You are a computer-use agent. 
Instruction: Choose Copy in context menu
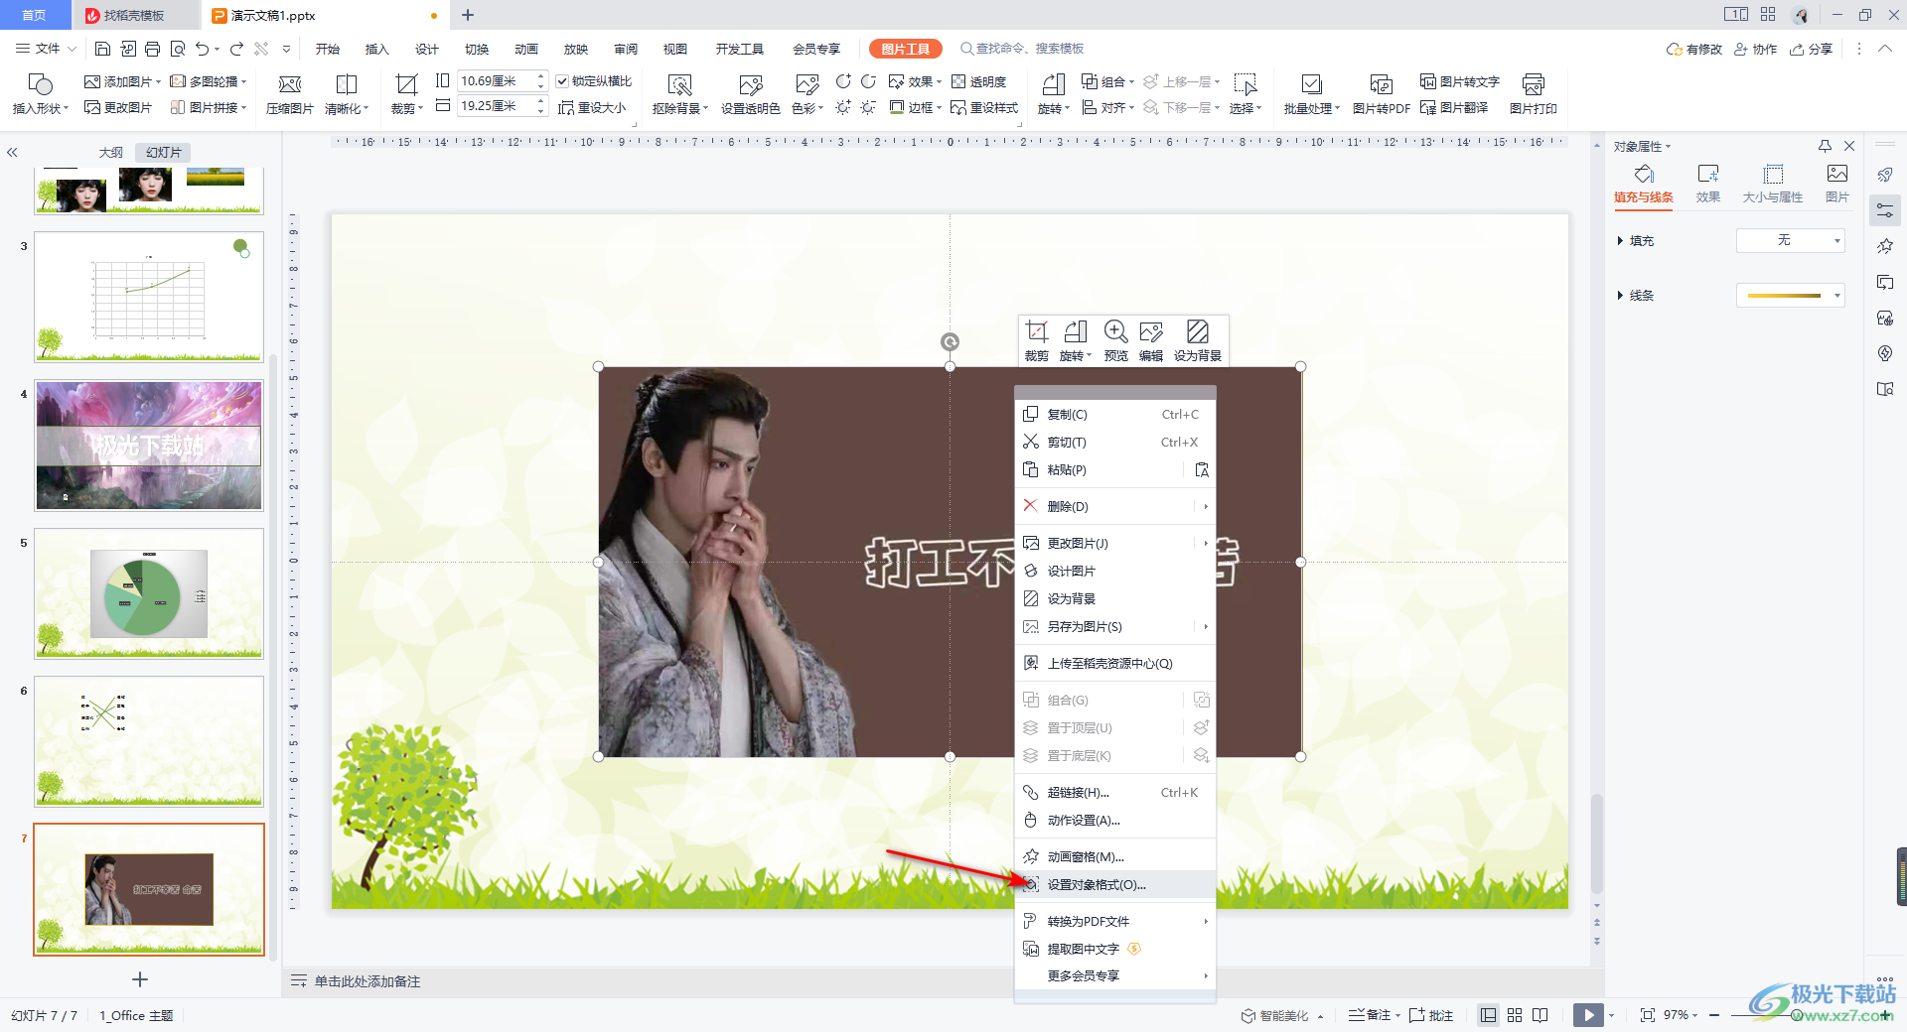(1114, 415)
